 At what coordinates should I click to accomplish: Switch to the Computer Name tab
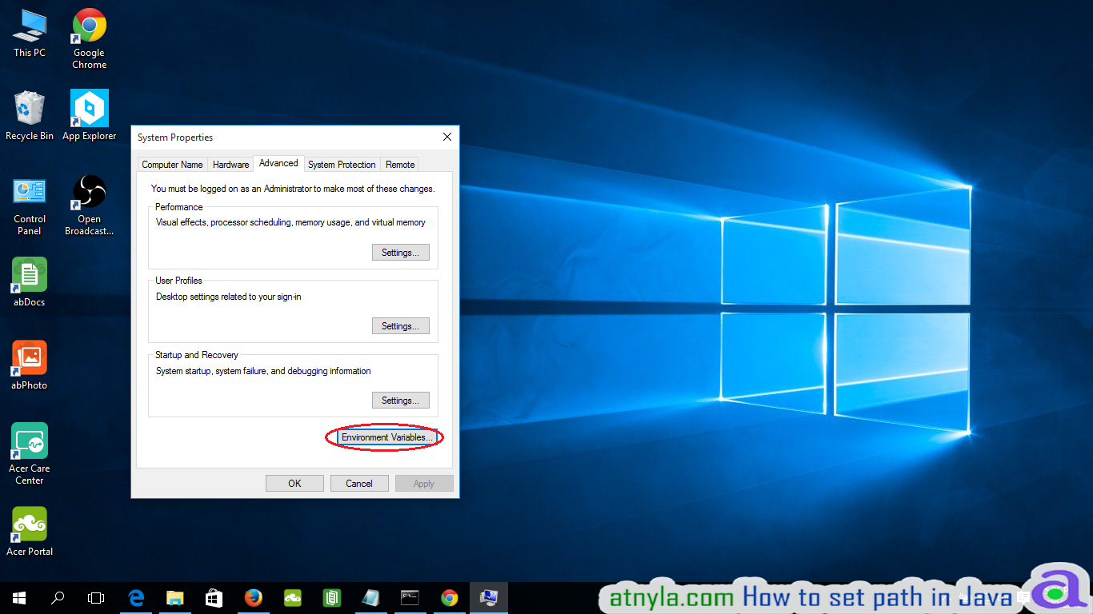point(172,165)
